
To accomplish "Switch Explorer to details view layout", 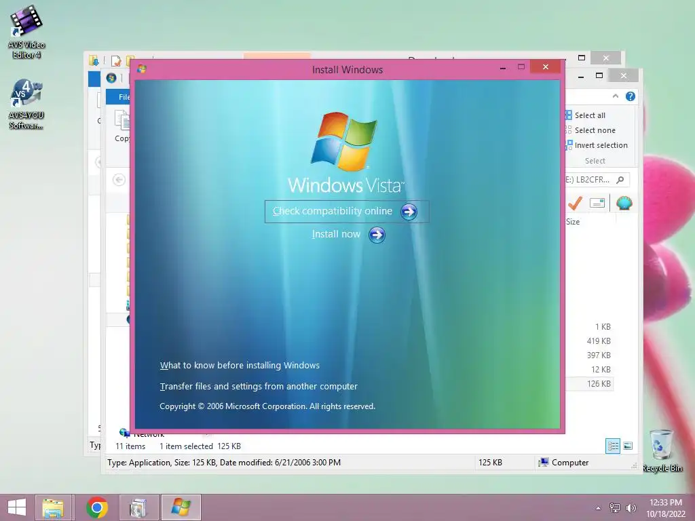I will pos(613,446).
